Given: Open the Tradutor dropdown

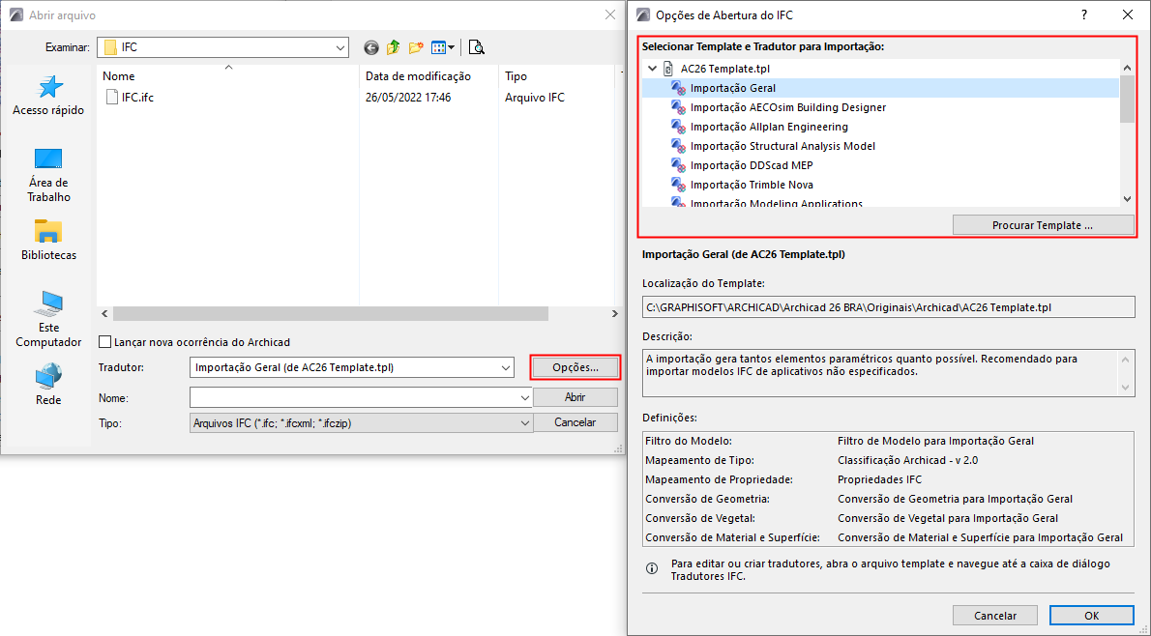Looking at the screenshot, I should tap(506, 367).
